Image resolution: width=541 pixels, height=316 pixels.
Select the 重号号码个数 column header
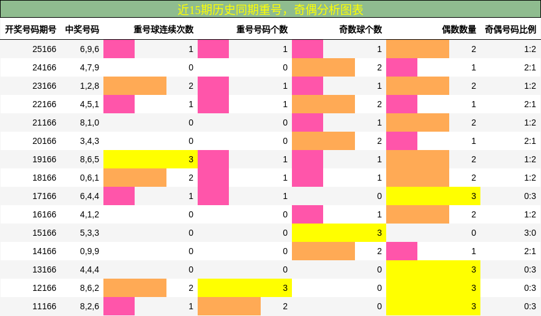pos(262,29)
